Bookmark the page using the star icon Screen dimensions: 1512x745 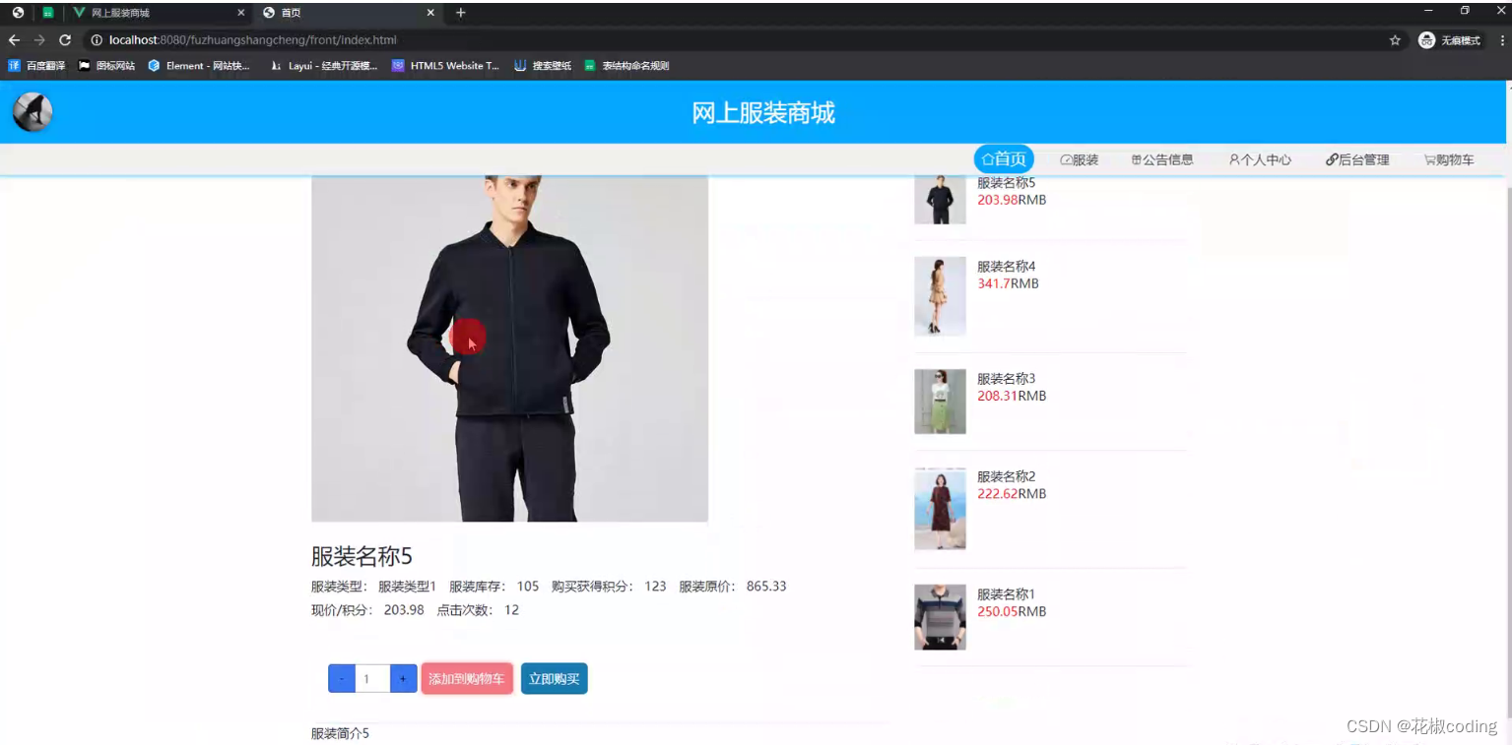pos(1395,40)
